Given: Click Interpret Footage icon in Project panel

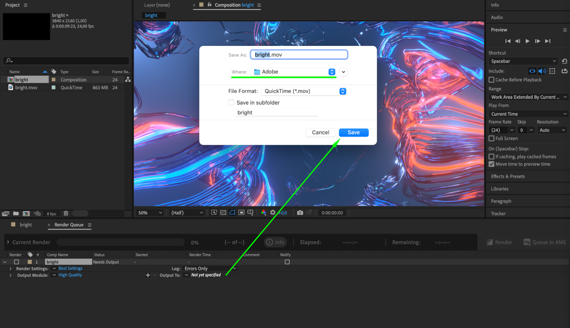Looking at the screenshot, I should pos(6,213).
